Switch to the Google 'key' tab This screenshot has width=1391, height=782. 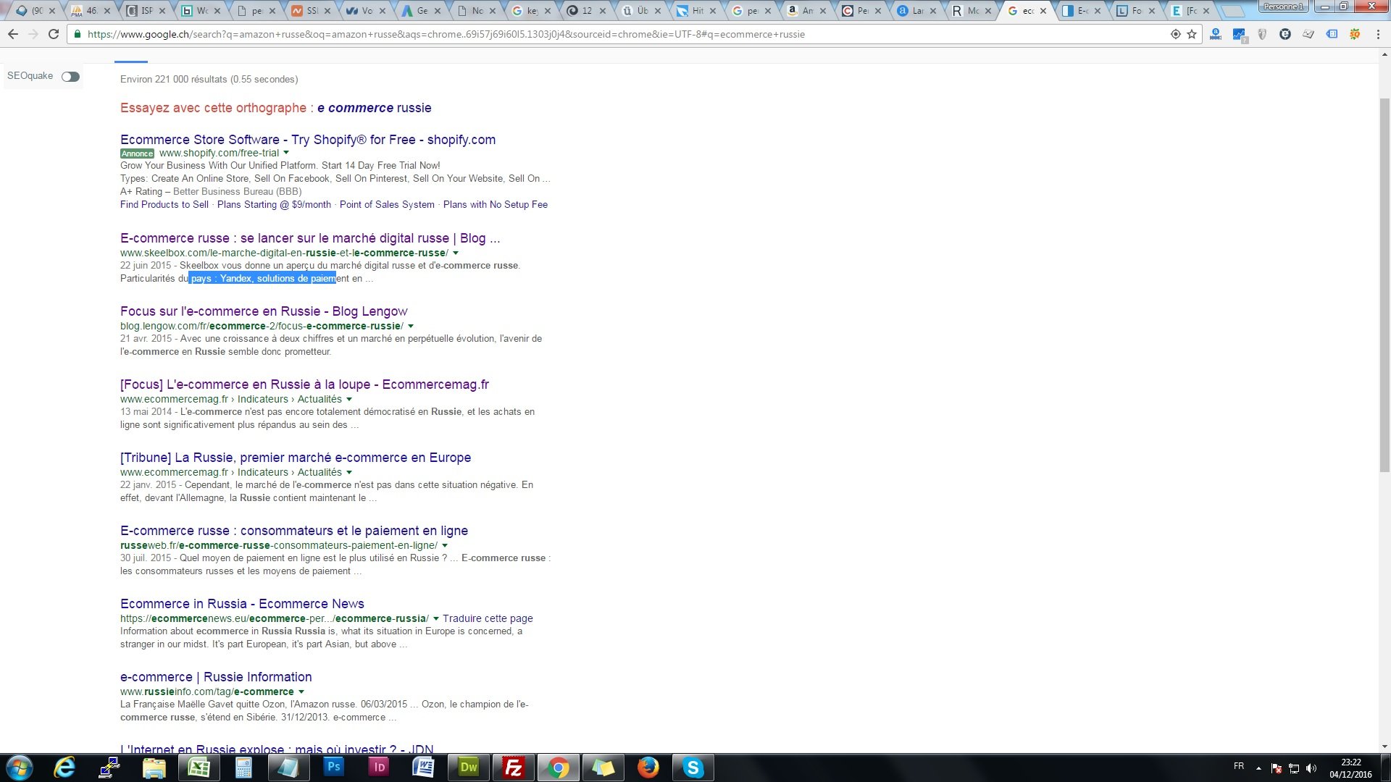[x=531, y=11]
